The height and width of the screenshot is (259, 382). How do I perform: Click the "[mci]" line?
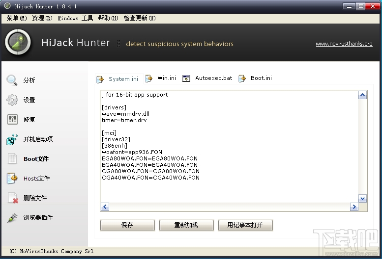pos(109,133)
